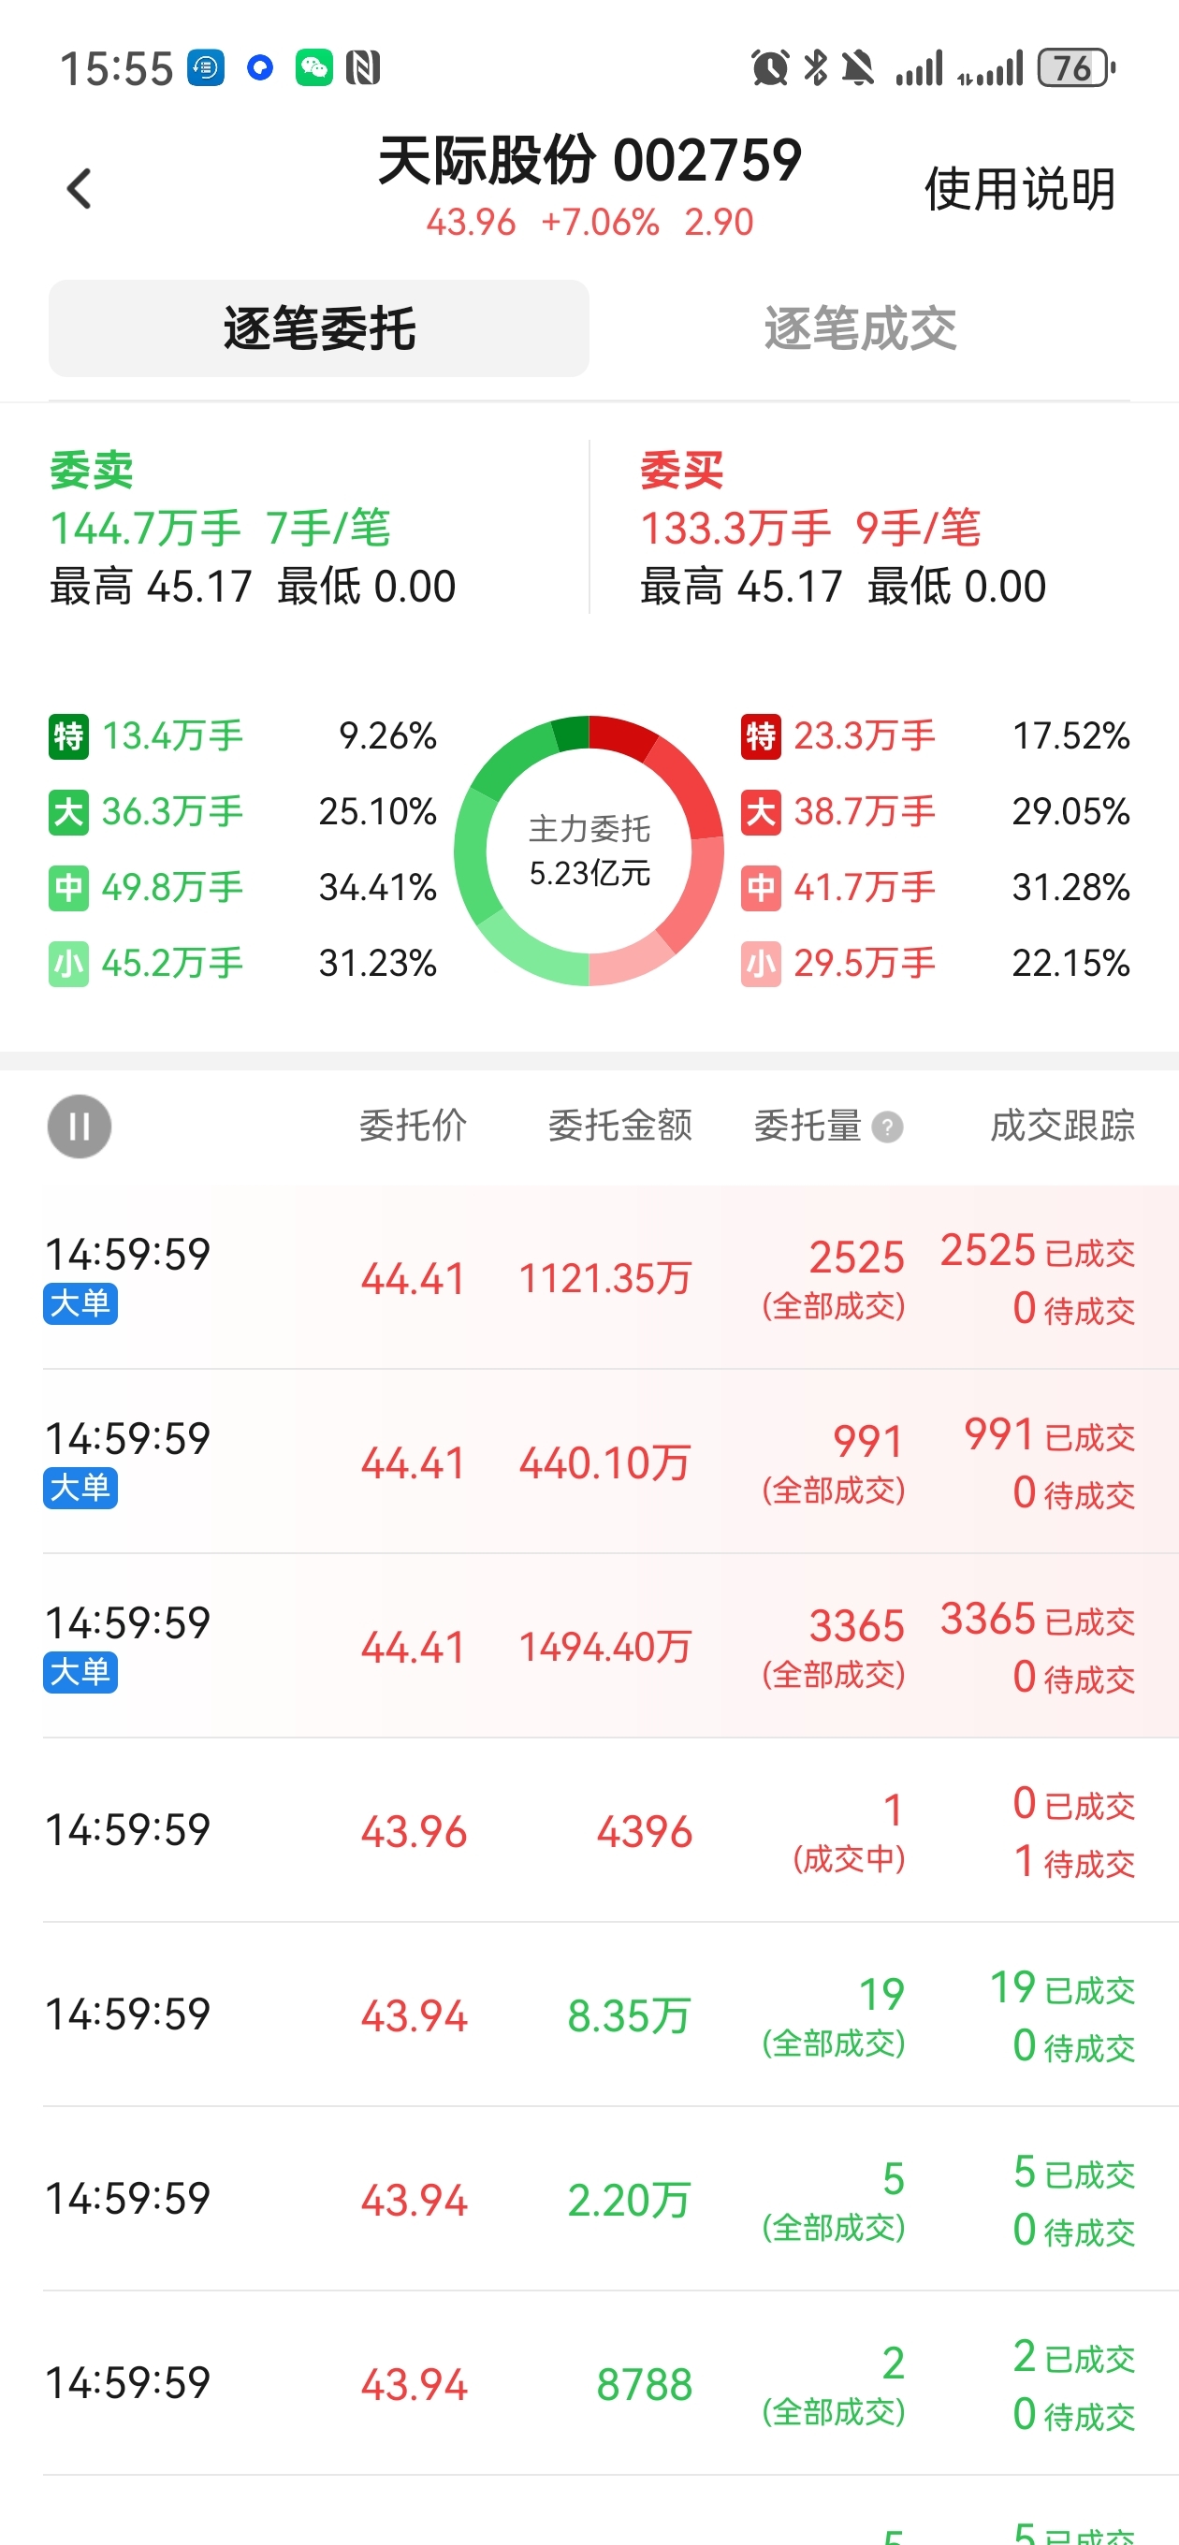Image resolution: width=1179 pixels, height=2545 pixels.
Task: Tap the red 小 buy-order badge
Action: click(x=760, y=964)
